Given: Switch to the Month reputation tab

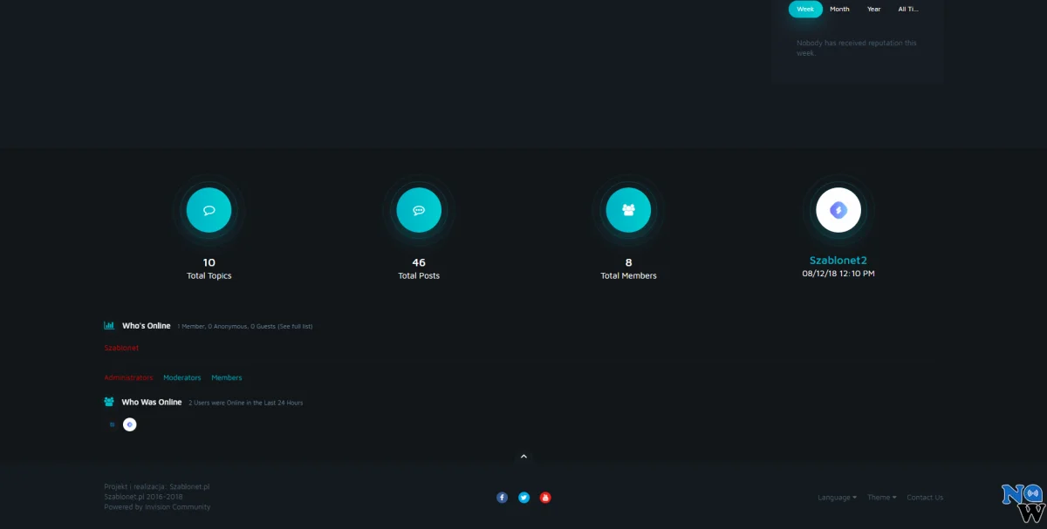Looking at the screenshot, I should click(839, 9).
